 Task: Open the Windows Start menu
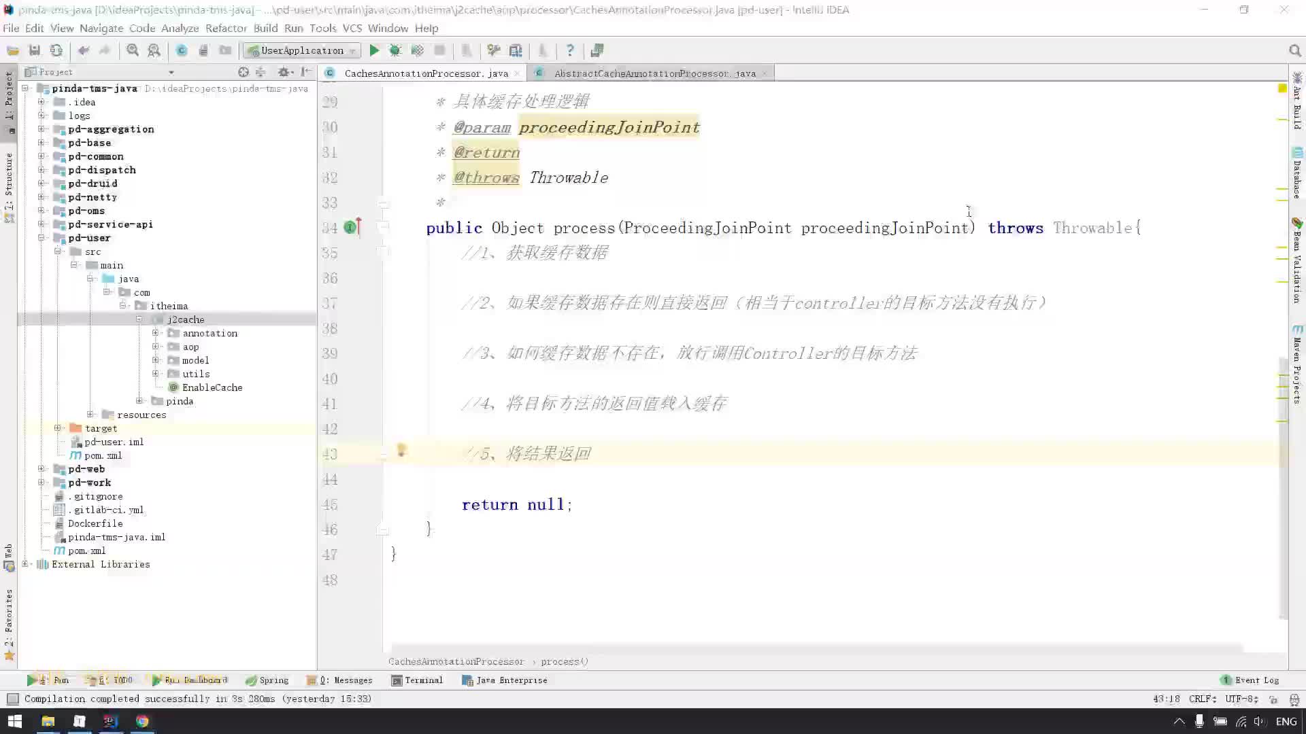15,721
